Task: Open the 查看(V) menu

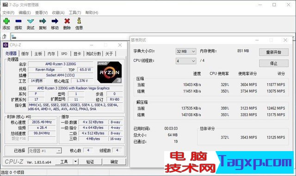Action: 41,12
